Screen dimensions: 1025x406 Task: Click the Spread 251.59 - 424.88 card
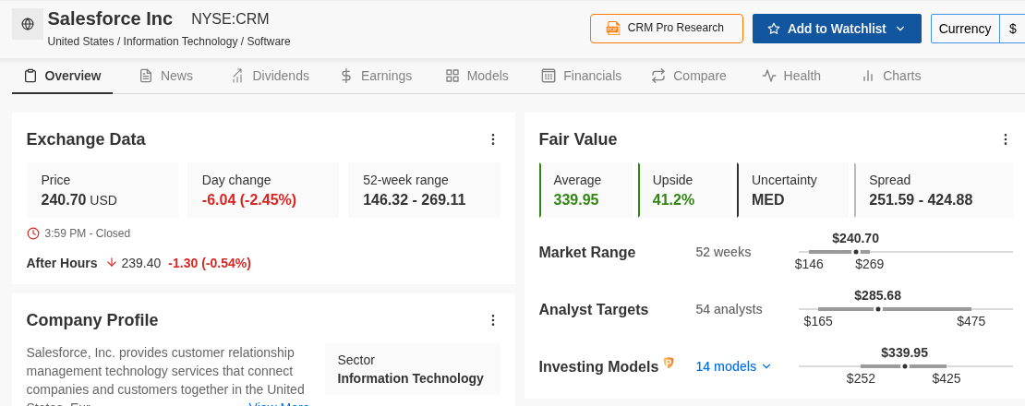click(934, 190)
